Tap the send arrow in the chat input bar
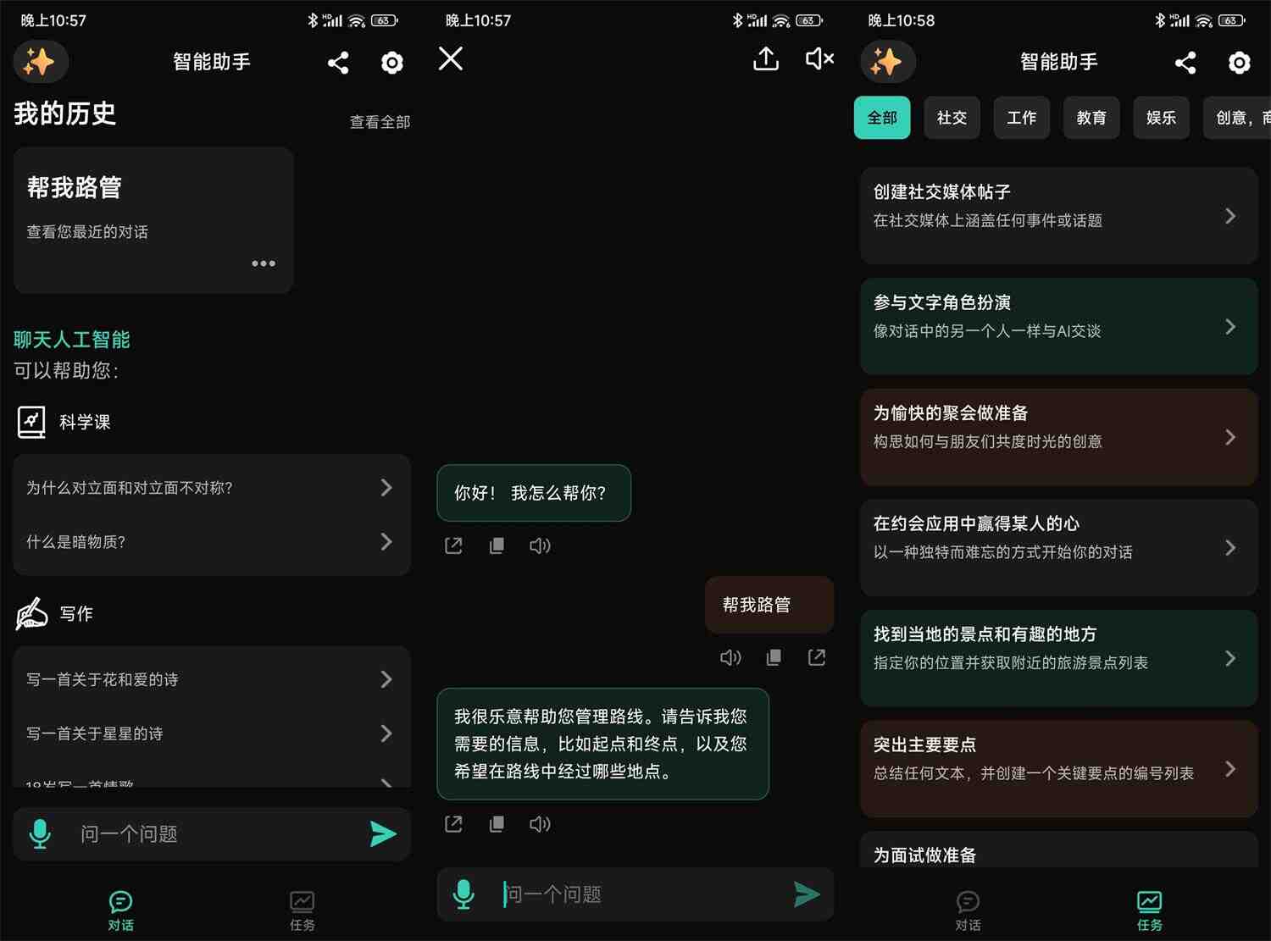Screen dimensions: 1271x941 pos(807,894)
